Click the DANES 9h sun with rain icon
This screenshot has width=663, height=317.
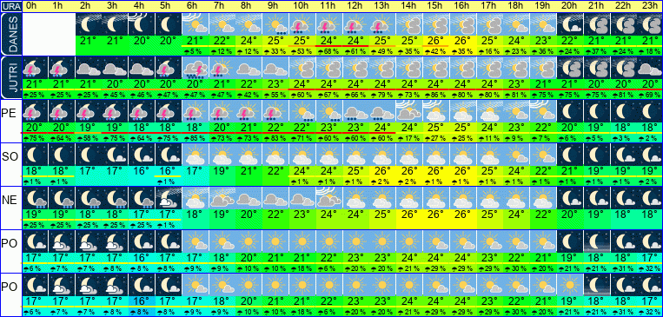coord(275,24)
